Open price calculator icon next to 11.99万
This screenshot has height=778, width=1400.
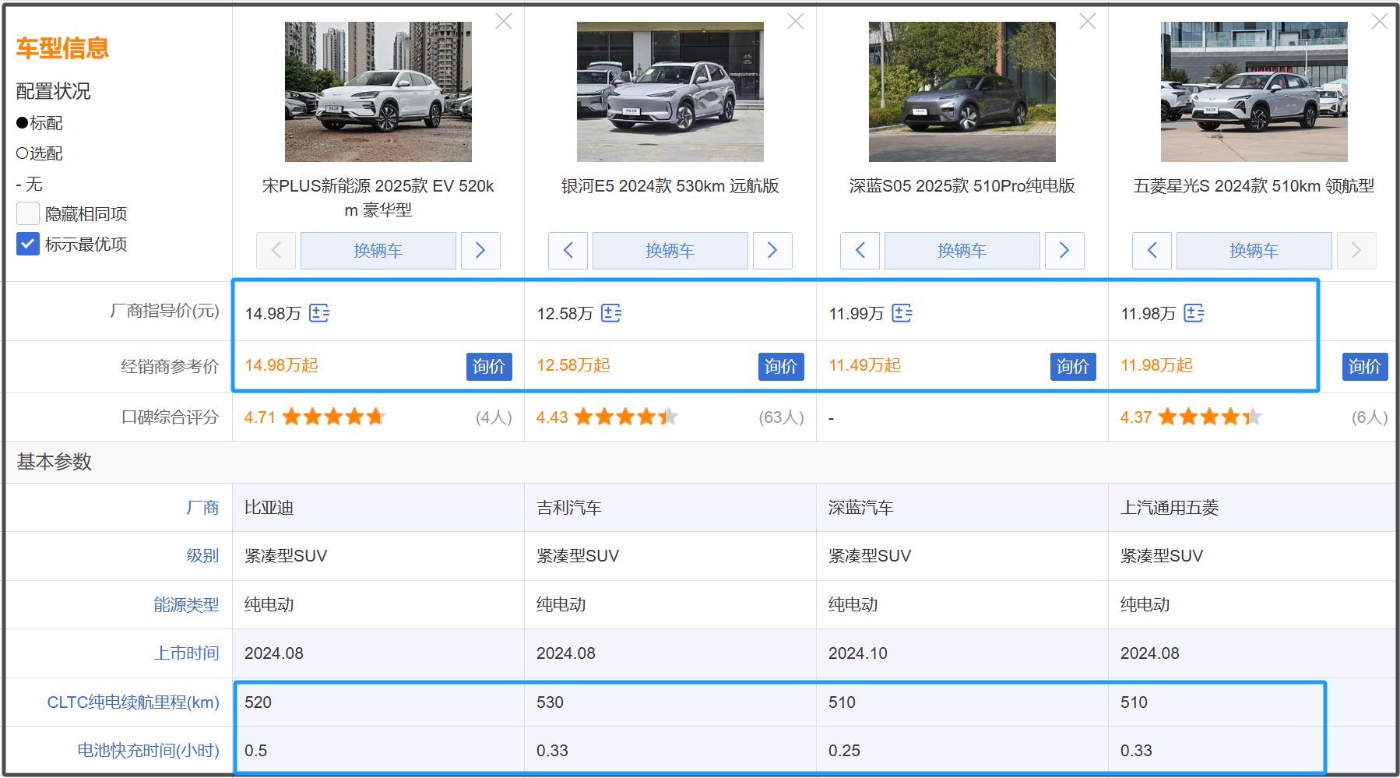point(902,313)
